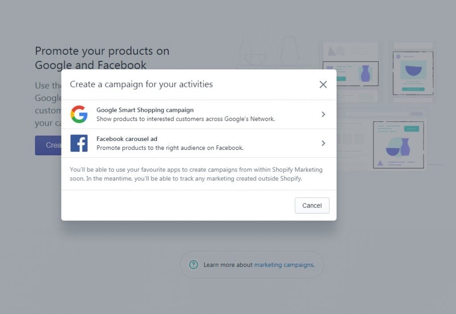
Task: Select the Facebook carousel ad title
Action: coord(127,139)
